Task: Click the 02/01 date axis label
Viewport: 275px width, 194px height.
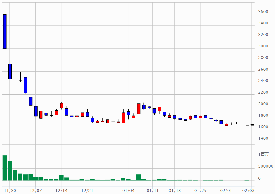Action: pyautogui.click(x=226, y=191)
